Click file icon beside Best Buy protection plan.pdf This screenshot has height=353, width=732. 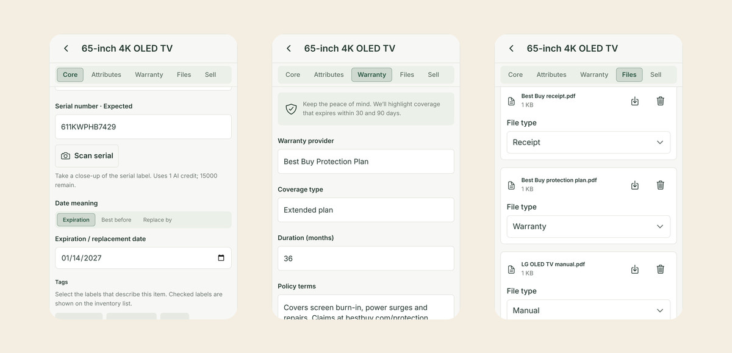pyautogui.click(x=511, y=185)
